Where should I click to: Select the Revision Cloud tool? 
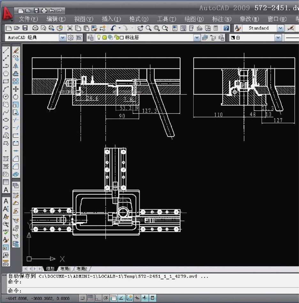pyautogui.click(x=6, y=104)
